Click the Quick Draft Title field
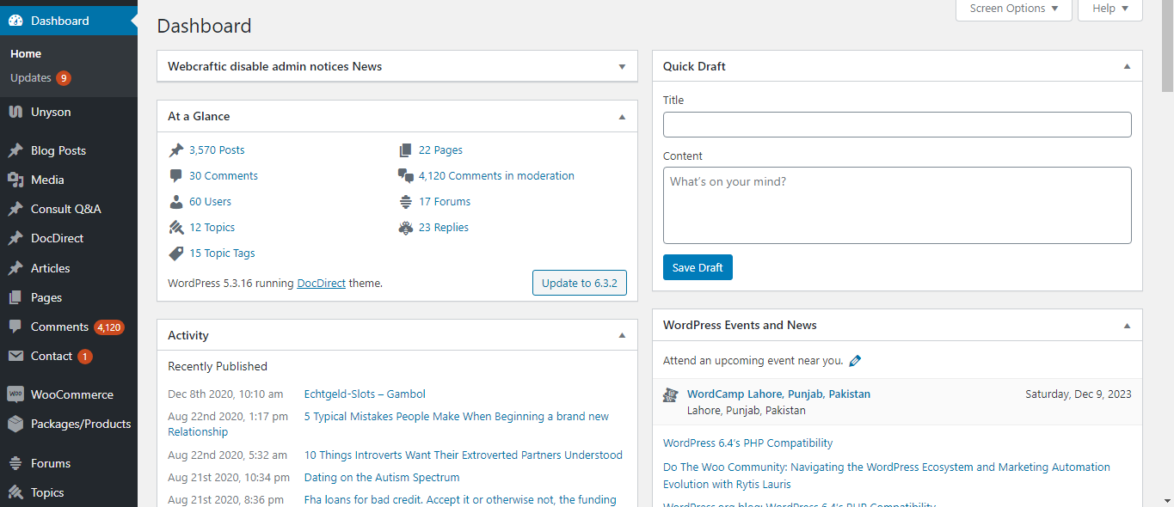 pos(897,125)
